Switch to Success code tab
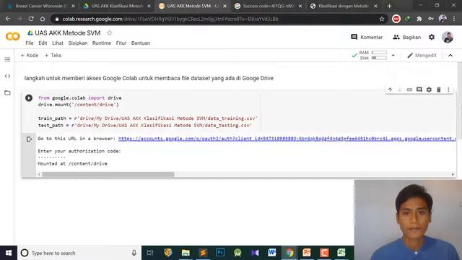 tap(268, 6)
